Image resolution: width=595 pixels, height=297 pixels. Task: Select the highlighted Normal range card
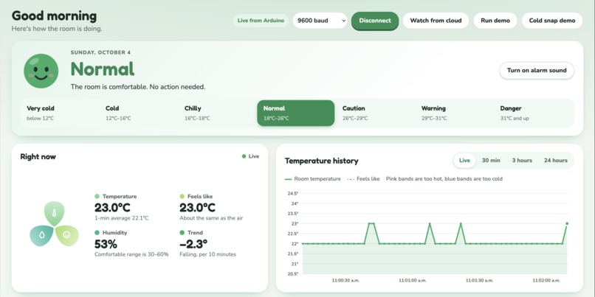tap(296, 113)
